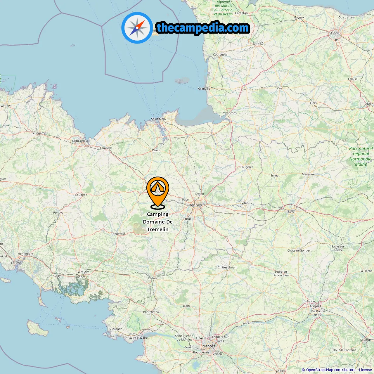Select the Saint-Malo town label
374x374 pixels.
[x=158, y=119]
